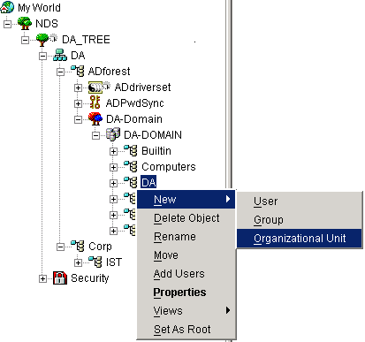Viewport: 365px width, 342px height.
Task: Click the DA-DOMAIN server icon
Action: coord(113,134)
